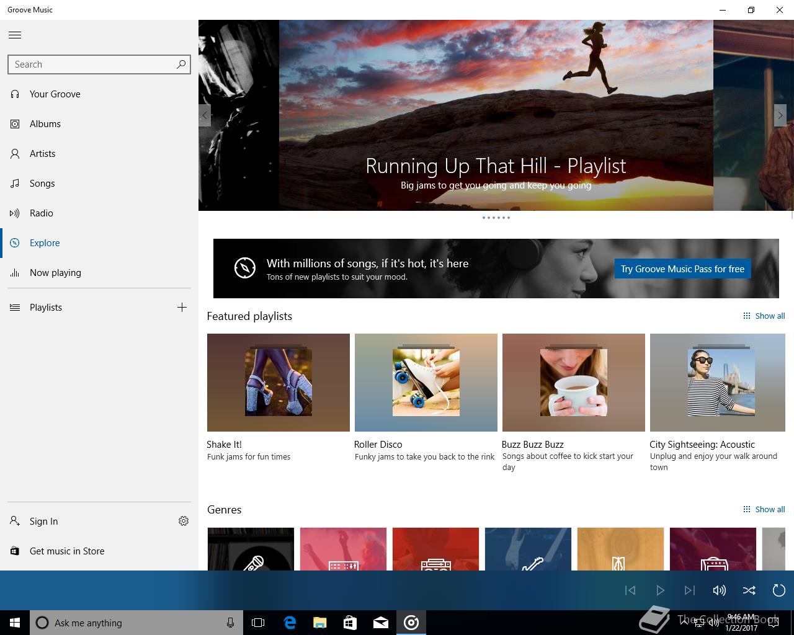Click the compass icon in promo banner
The width and height of the screenshot is (794, 635).
(245, 268)
